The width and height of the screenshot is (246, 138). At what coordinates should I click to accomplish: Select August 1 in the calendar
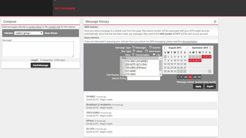pyautogui.click(x=168, y=57)
